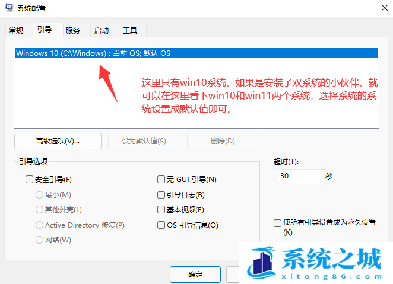Tick the 无 GUI 引导(N) checkbox

tap(161, 180)
